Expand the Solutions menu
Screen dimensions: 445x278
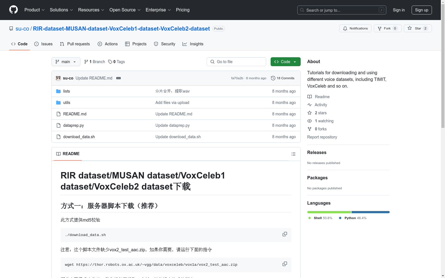(x=61, y=10)
